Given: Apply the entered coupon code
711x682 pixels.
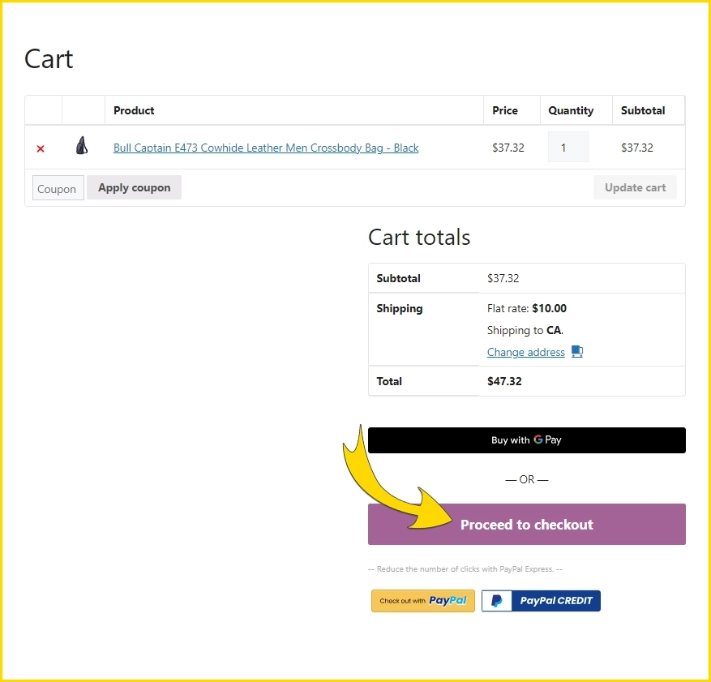Looking at the screenshot, I should [133, 187].
